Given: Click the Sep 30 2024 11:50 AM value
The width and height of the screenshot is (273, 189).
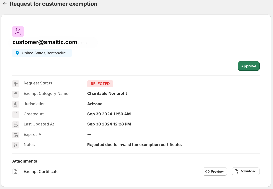Looking at the screenshot, I should [x=109, y=114].
